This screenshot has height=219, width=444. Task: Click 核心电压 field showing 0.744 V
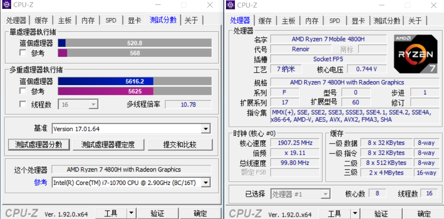(367, 69)
